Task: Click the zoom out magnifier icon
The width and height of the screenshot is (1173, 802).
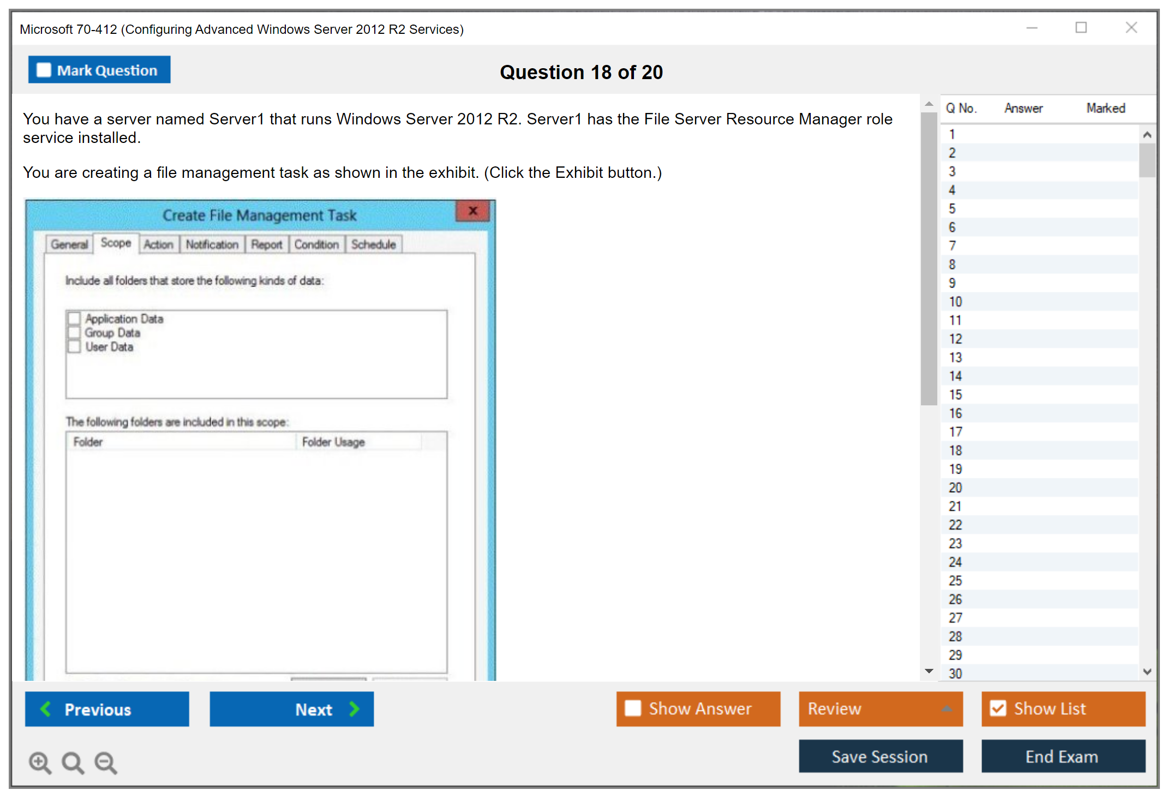Action: click(106, 762)
